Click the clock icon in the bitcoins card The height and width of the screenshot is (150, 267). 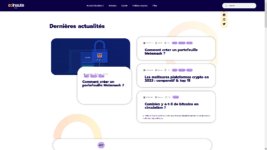tap(166, 97)
